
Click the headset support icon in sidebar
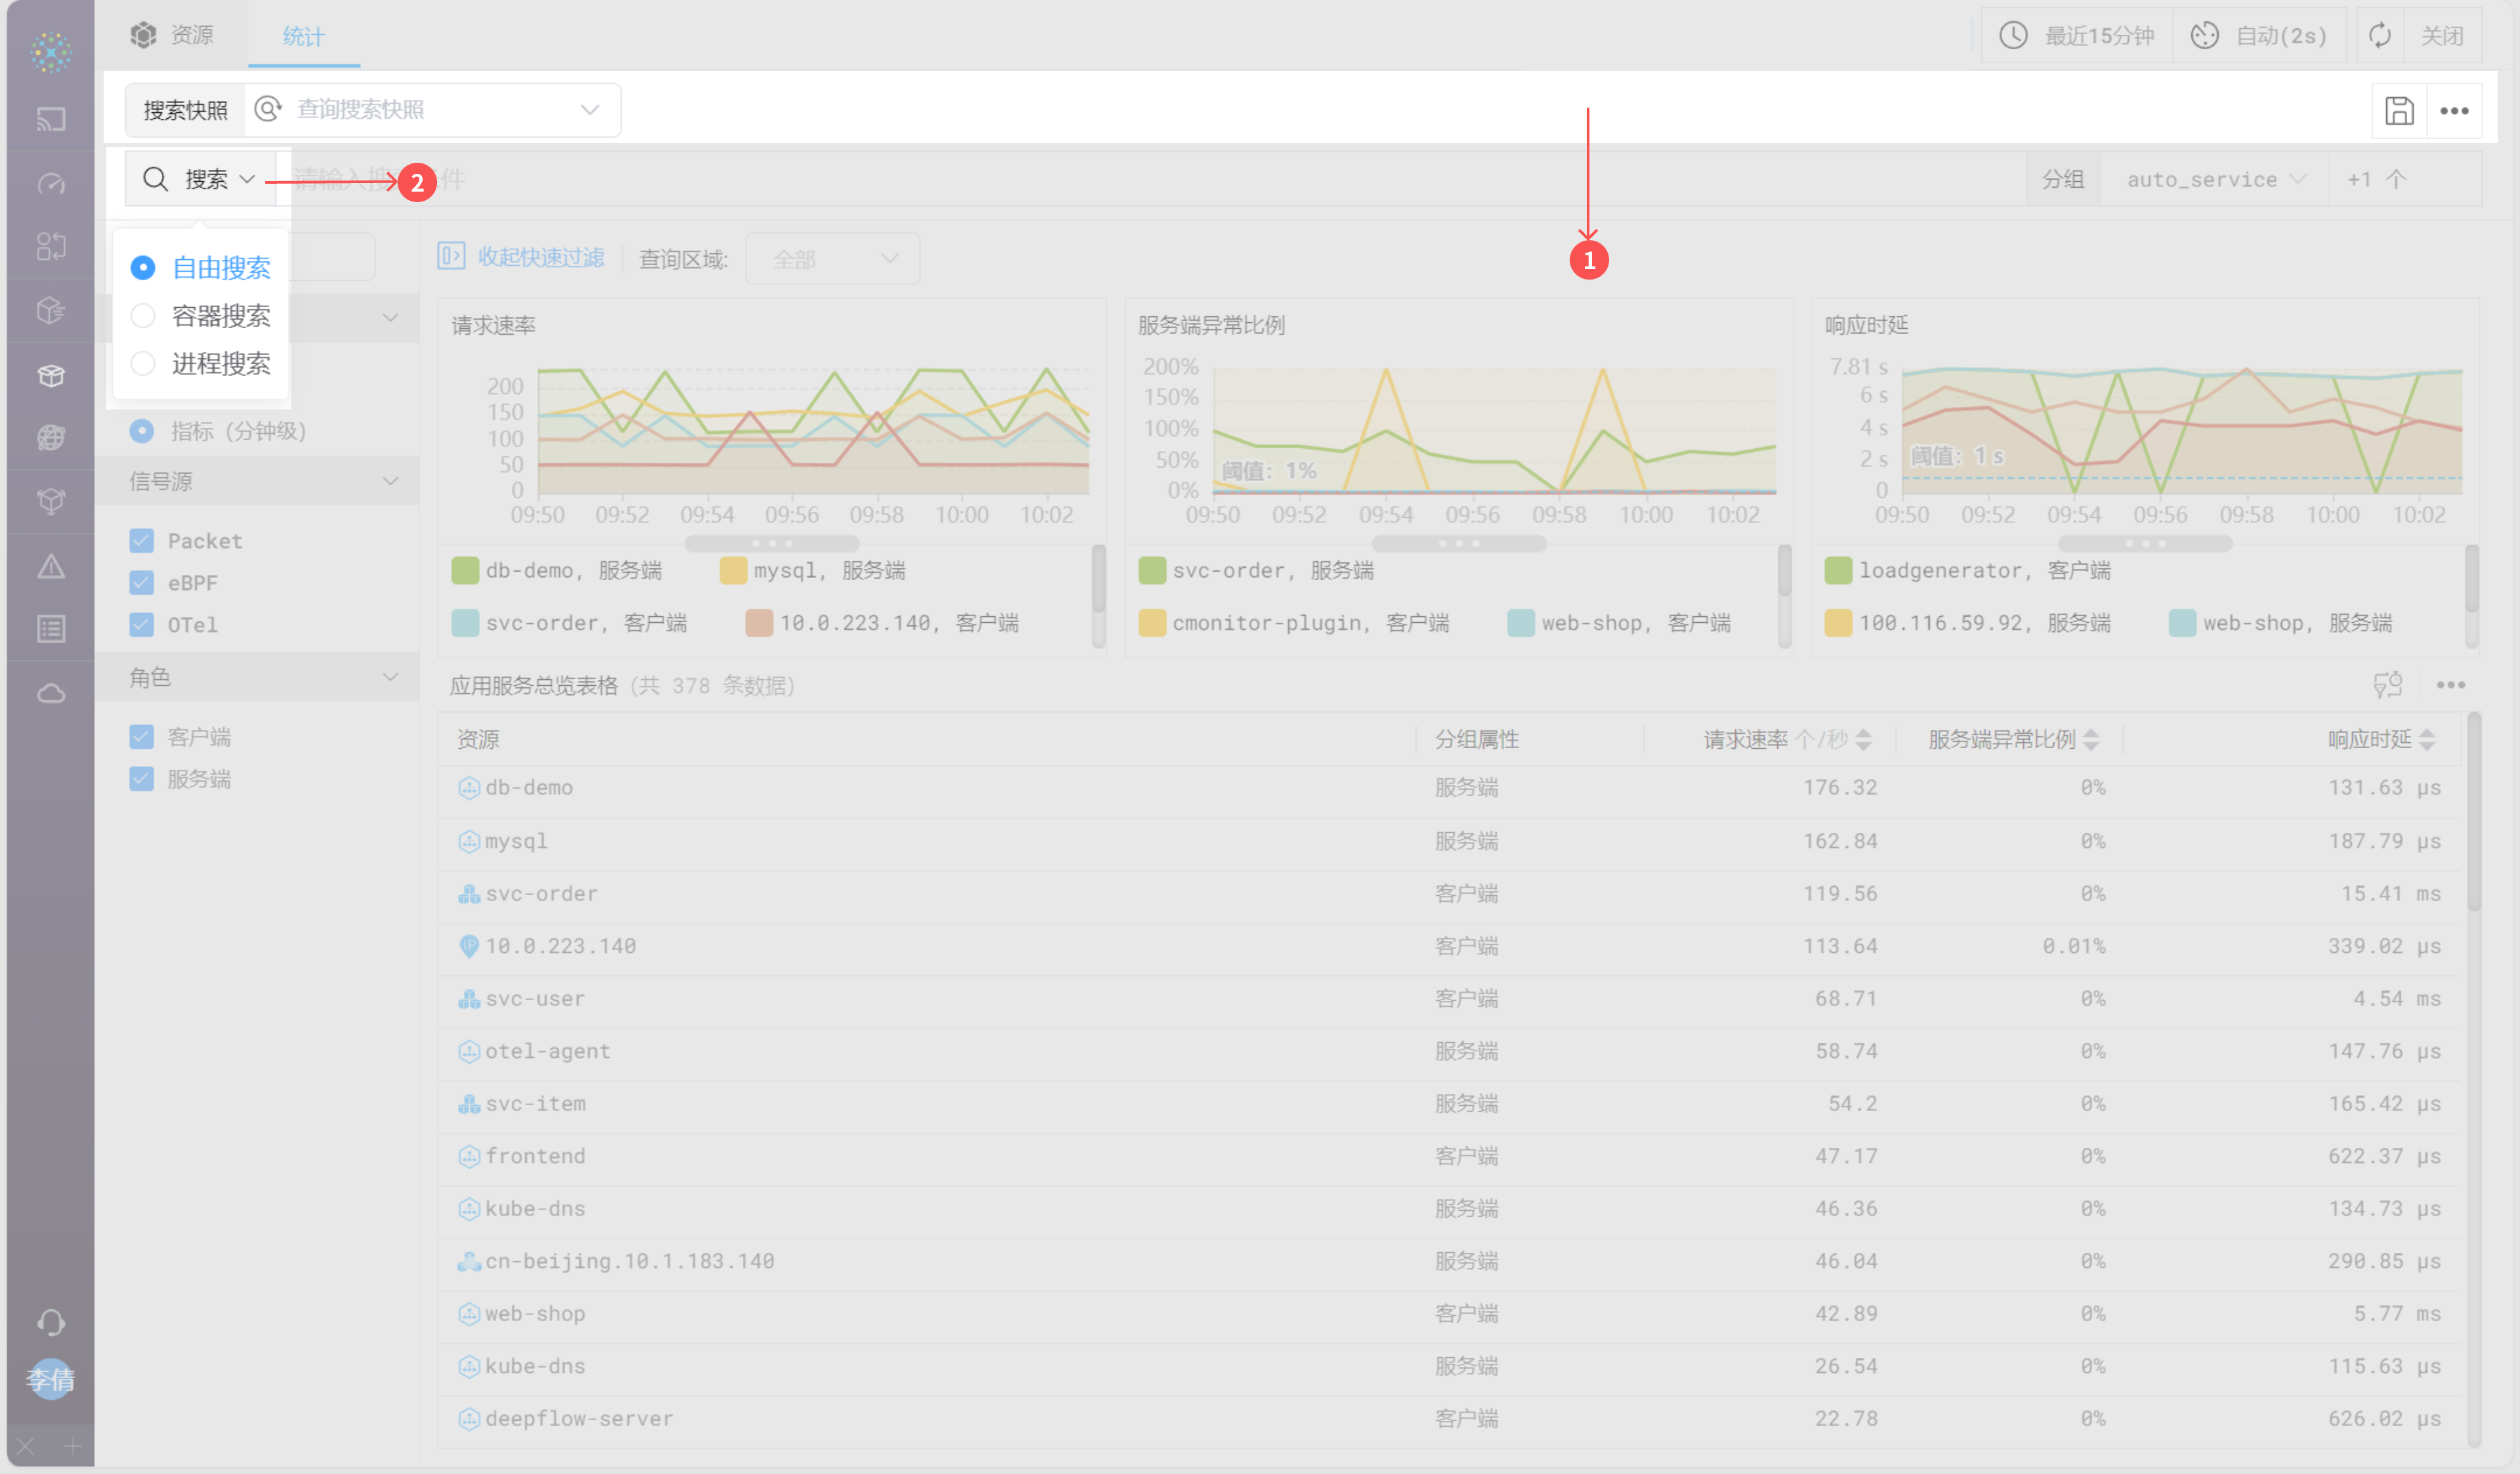(51, 1323)
